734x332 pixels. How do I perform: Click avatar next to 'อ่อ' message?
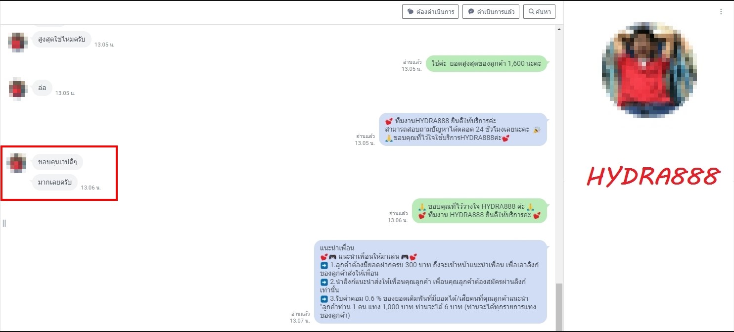(17, 89)
